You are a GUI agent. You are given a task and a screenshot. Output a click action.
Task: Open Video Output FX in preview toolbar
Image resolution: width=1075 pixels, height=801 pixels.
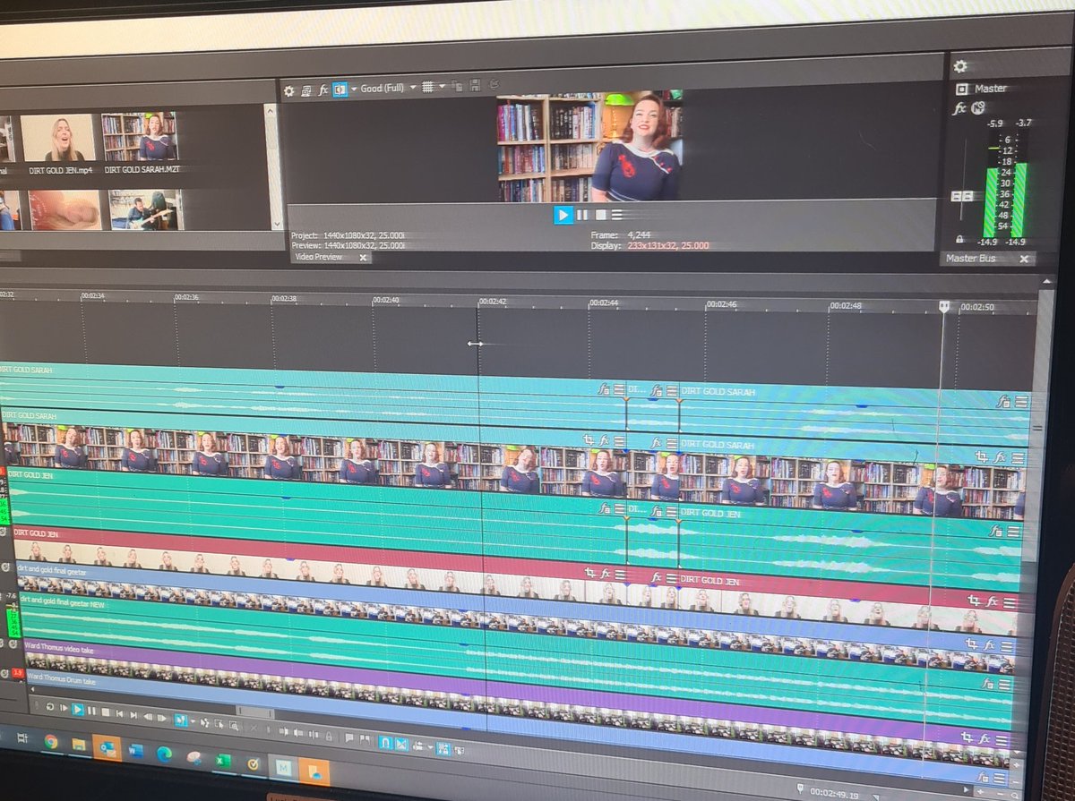[x=323, y=89]
